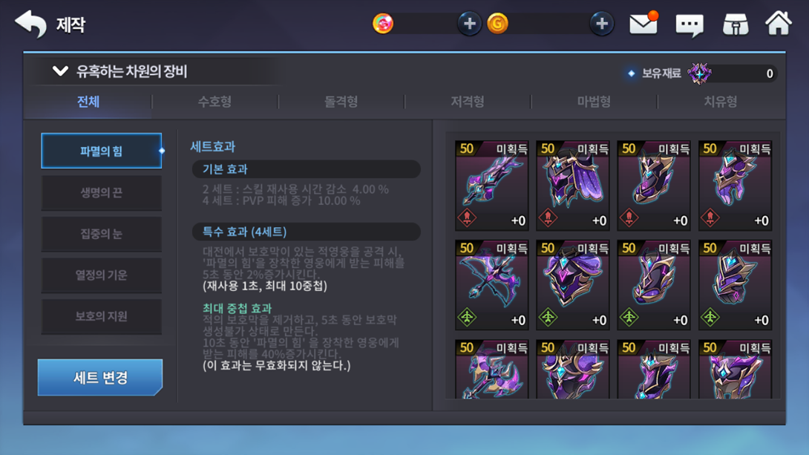The width and height of the screenshot is (809, 455).
Task: Open the second-row purple bow item
Action: click(491, 285)
